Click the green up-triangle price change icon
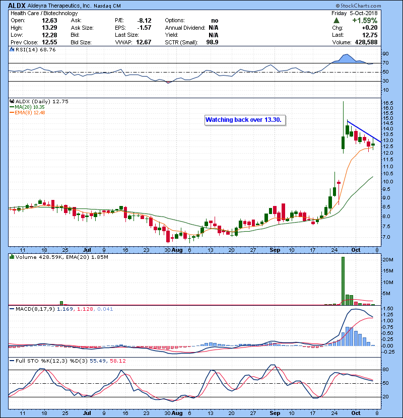This screenshot has width=403, height=418. pyautogui.click(x=337, y=21)
